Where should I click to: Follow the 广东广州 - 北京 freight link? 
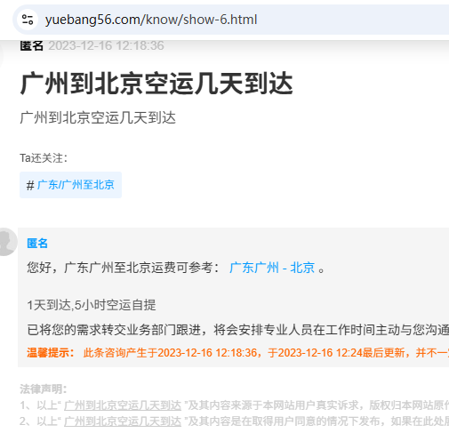pos(272,268)
